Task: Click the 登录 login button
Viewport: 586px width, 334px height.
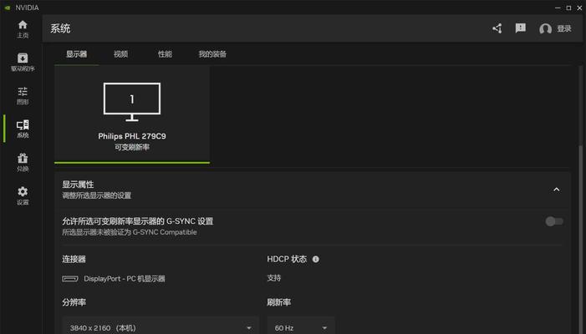Action: pyautogui.click(x=564, y=28)
